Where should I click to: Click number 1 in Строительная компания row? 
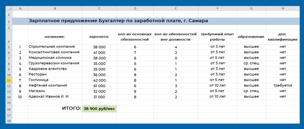click(20, 47)
